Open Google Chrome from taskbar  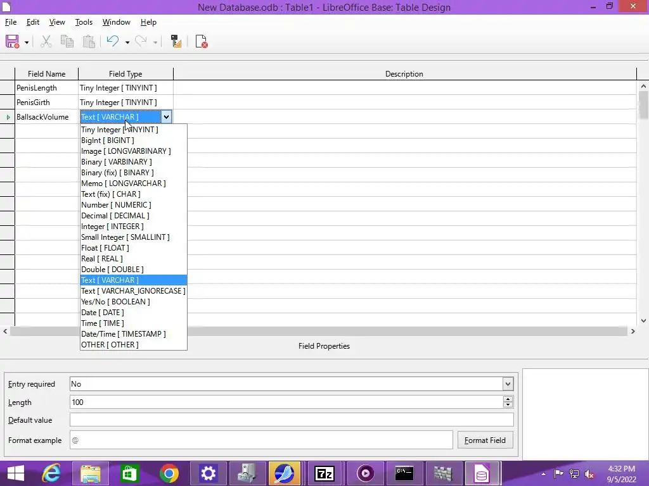coord(169,473)
